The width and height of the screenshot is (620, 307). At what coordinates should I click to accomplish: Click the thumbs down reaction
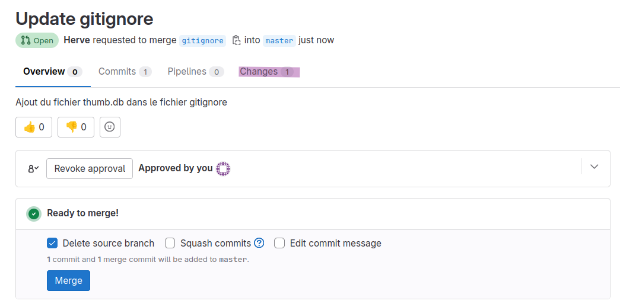click(76, 127)
